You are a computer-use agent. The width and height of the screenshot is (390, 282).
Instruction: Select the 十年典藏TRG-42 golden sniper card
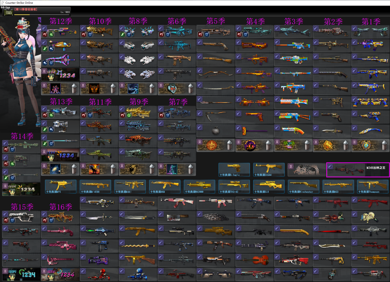[234, 187]
